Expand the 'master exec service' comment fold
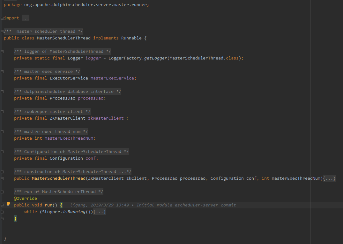 click(2, 72)
